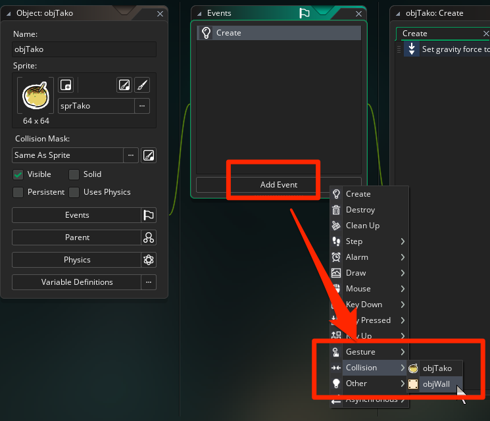The height and width of the screenshot is (421, 490).
Task: Open collision mask ellipsis selector
Action: pos(131,155)
